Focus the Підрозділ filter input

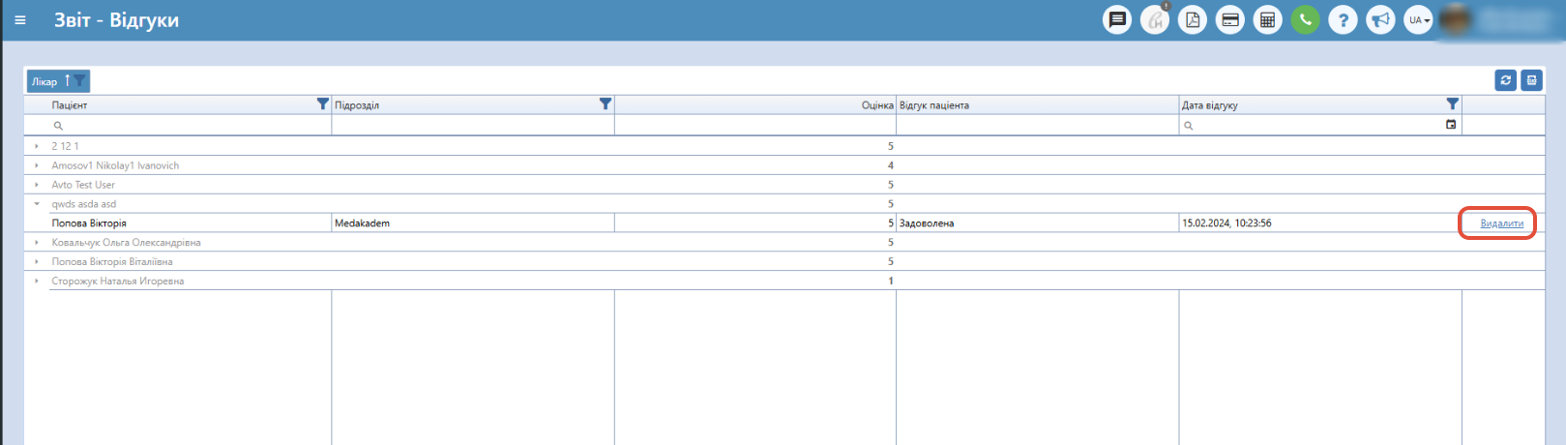(x=473, y=126)
